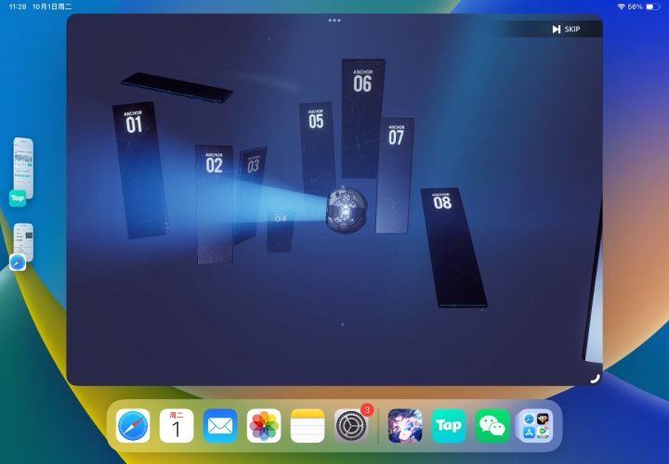
Task: Skip the cutscene with SKIP button
Action: [x=566, y=29]
